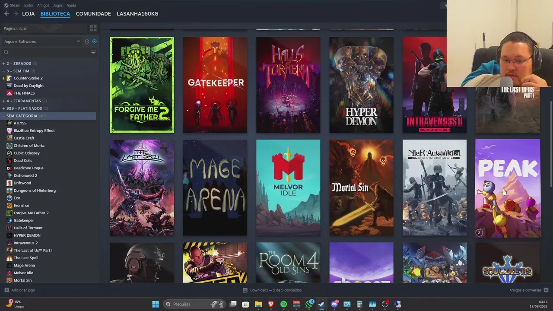Click the Add game plus icon
This screenshot has height=311, width=553.
coord(6,290)
